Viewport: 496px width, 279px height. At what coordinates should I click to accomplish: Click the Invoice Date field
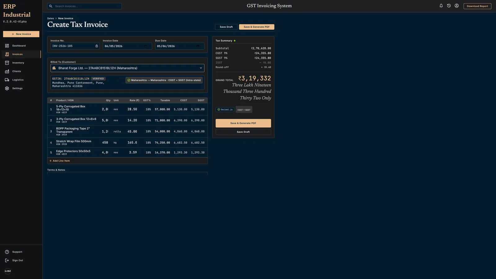[x=127, y=46]
